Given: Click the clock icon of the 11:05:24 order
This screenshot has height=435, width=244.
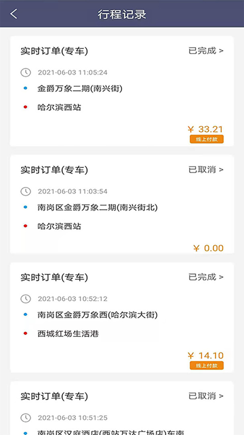Looking at the screenshot, I should pos(25,72).
